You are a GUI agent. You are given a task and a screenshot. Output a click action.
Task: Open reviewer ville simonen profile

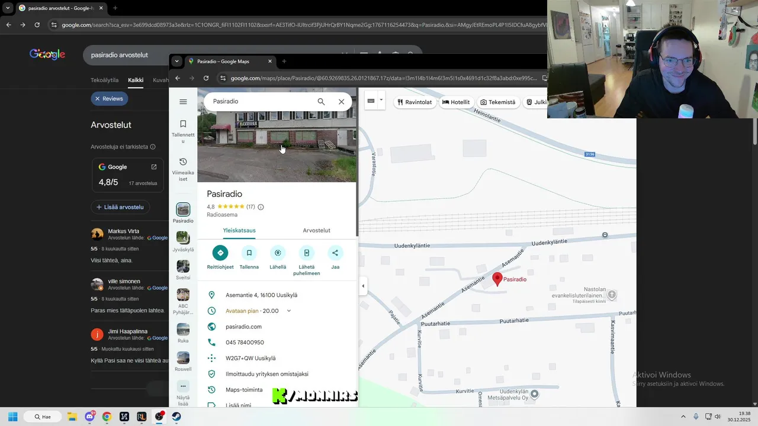point(124,281)
